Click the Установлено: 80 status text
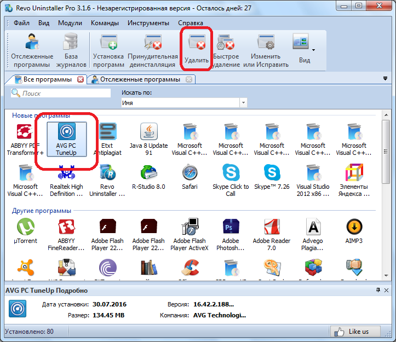 (29, 332)
